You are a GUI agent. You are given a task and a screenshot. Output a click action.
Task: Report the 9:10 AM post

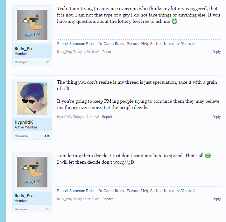coord(108,52)
